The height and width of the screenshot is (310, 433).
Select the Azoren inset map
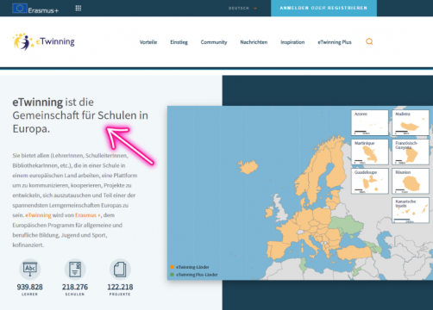click(x=370, y=122)
